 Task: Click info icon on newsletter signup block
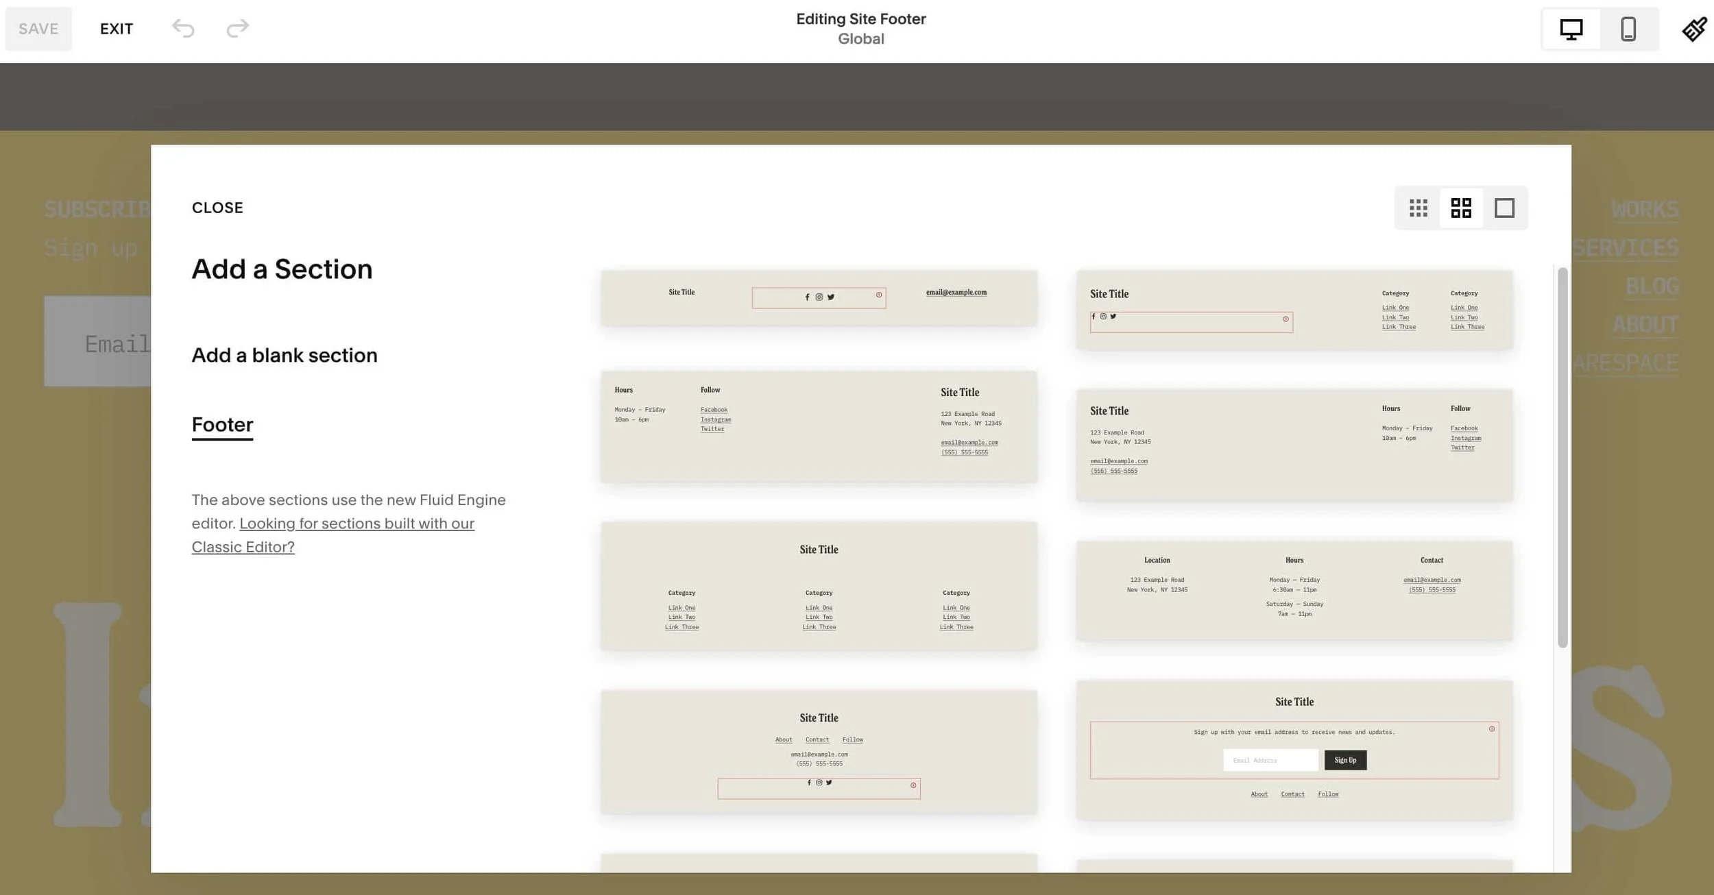[1491, 729]
